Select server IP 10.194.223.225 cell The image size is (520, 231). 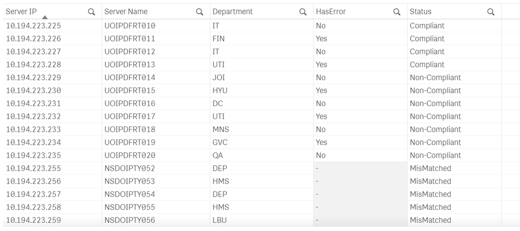pyautogui.click(x=33, y=26)
